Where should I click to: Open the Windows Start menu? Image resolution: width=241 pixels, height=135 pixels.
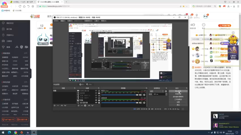point(3,132)
